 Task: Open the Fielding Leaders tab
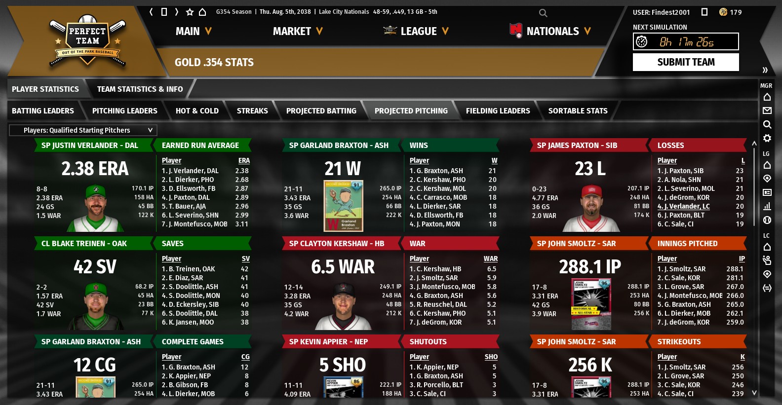[x=498, y=111]
